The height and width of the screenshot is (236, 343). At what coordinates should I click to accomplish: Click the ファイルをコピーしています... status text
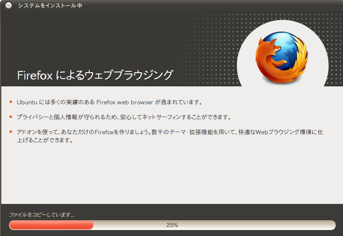click(x=42, y=215)
